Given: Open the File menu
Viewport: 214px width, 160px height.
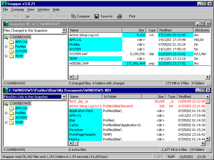Looking at the screenshot, I should pyautogui.click(x=5, y=9).
